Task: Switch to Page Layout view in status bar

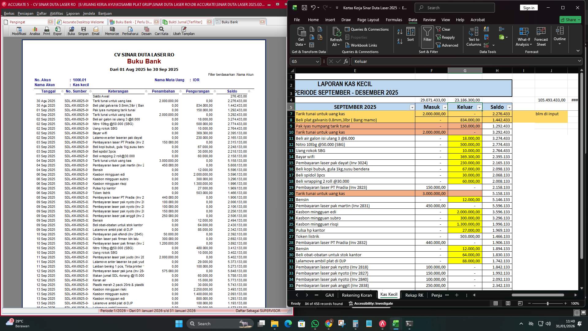Action: pyautogui.click(x=508, y=303)
